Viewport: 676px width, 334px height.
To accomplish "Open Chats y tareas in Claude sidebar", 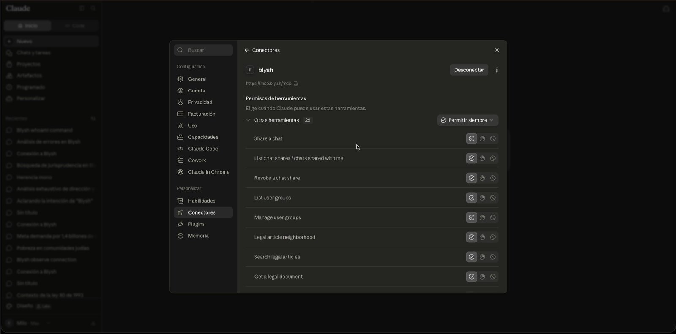I will (x=52, y=53).
